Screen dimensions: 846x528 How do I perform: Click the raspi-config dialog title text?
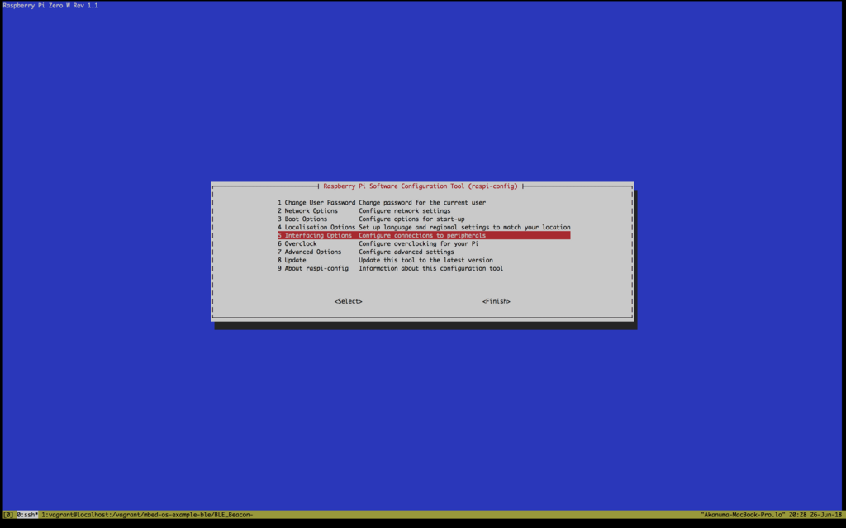[x=421, y=186]
